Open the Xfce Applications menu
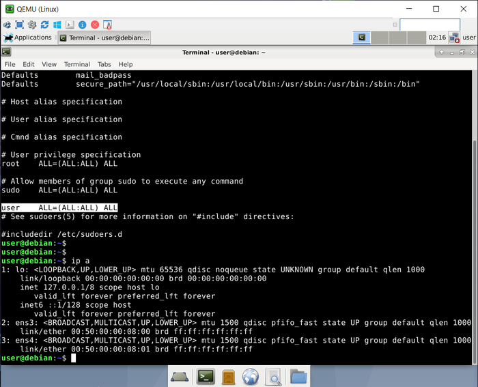This screenshot has height=387, width=478. (x=27, y=38)
